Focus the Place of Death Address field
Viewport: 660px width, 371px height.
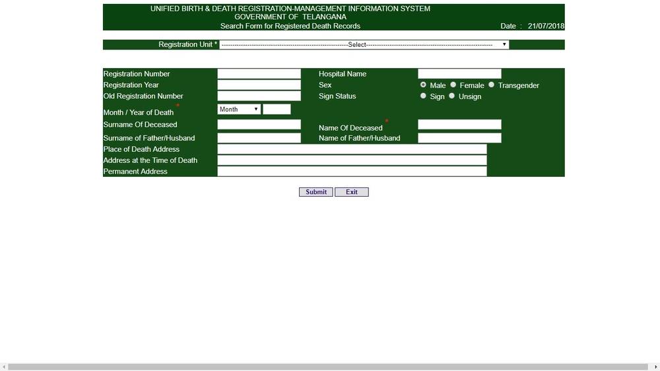tap(352, 149)
